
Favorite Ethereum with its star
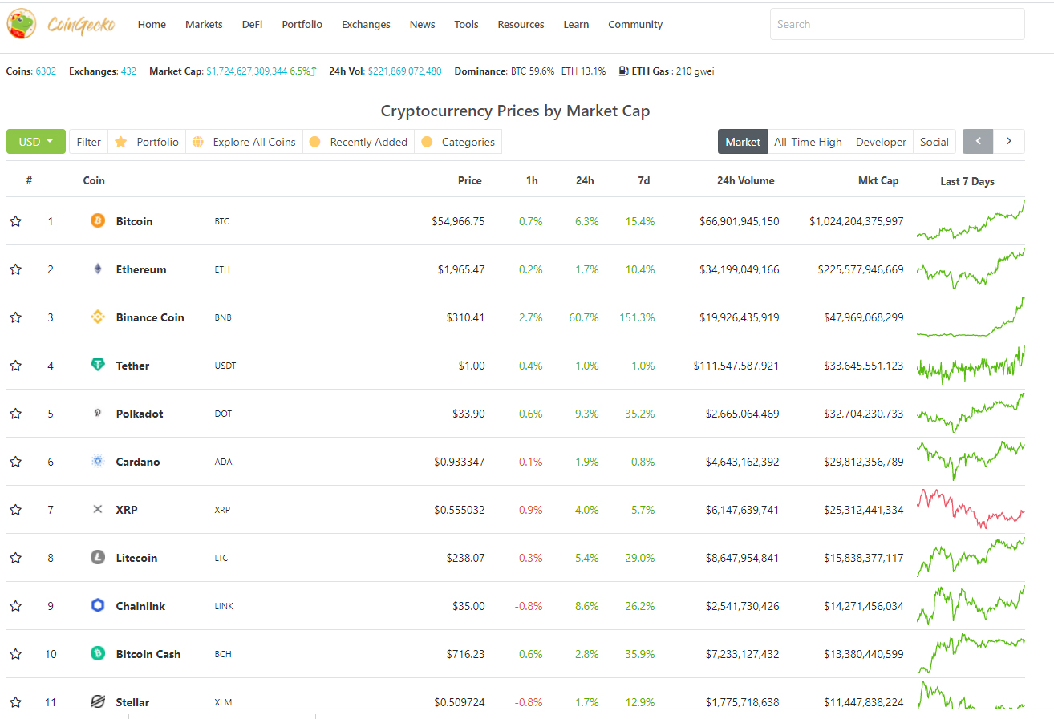(x=15, y=269)
